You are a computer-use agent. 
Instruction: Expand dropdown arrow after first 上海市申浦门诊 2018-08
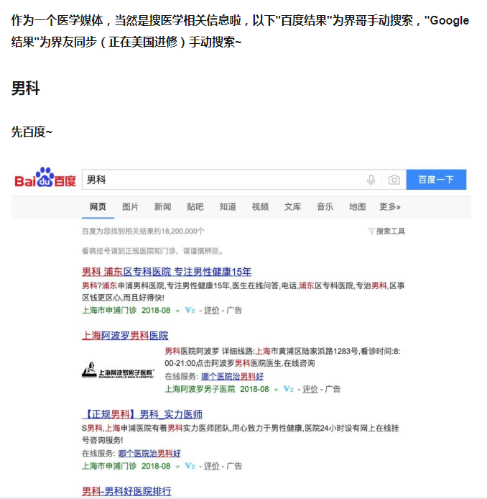point(177,311)
